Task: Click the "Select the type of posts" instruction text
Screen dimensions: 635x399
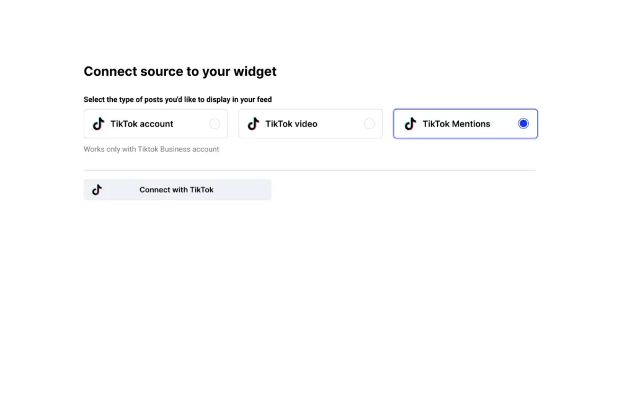Action: pos(177,99)
